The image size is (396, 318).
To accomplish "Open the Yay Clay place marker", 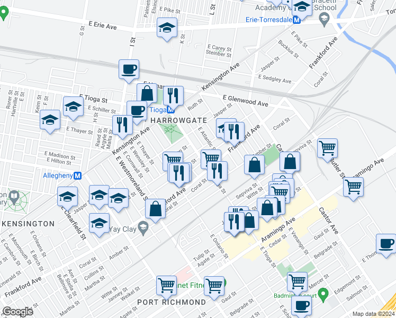I will (x=143, y=228).
